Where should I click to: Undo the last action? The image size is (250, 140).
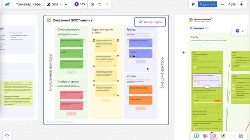pos(100,4)
